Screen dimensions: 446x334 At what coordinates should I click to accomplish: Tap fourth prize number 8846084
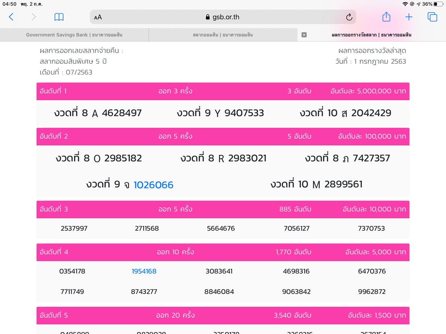(219, 292)
